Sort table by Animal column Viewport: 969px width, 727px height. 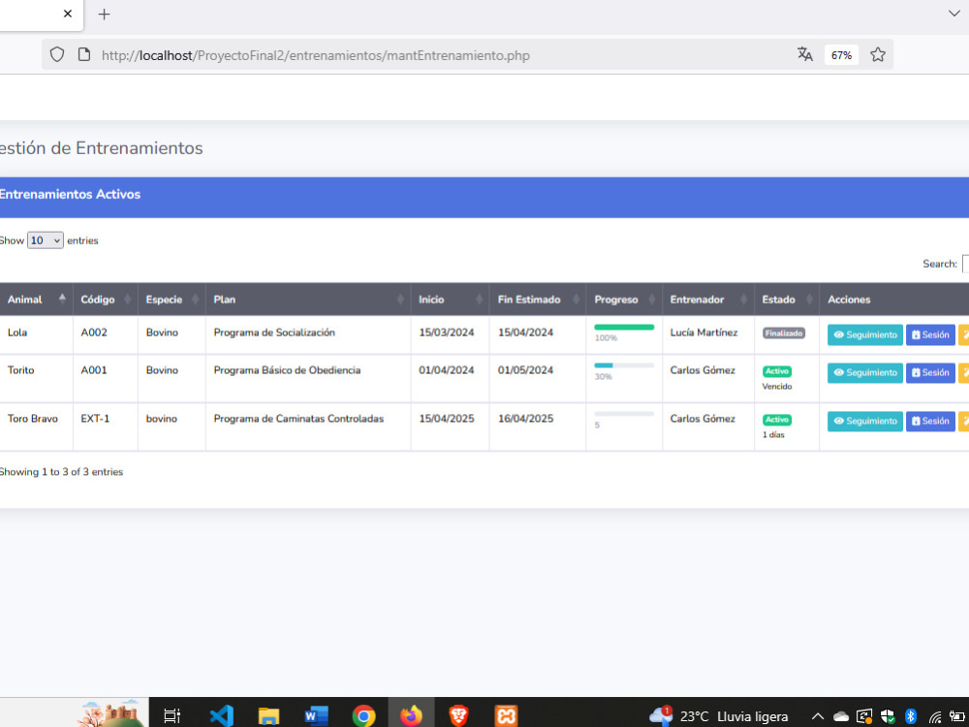(x=37, y=300)
